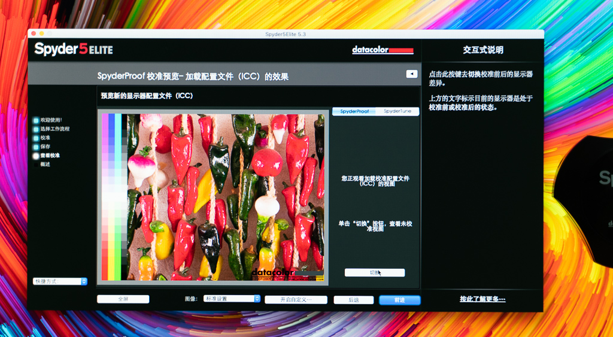Viewport: 613px width, 337px height.
Task: Click the 切换 toggle calibration button
Action: 375,272
